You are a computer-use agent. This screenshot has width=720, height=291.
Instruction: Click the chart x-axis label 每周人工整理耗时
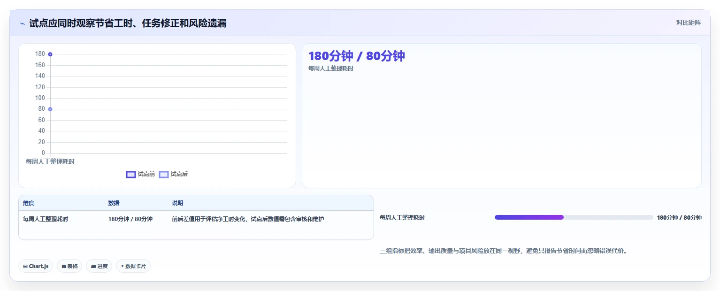pos(50,161)
